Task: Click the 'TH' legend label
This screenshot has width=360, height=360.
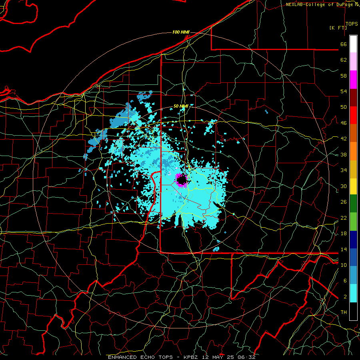Action: click(344, 312)
